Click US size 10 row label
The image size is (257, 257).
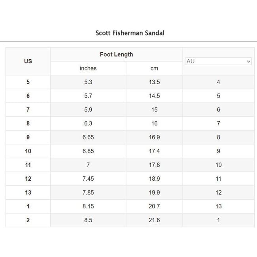(x=28, y=151)
